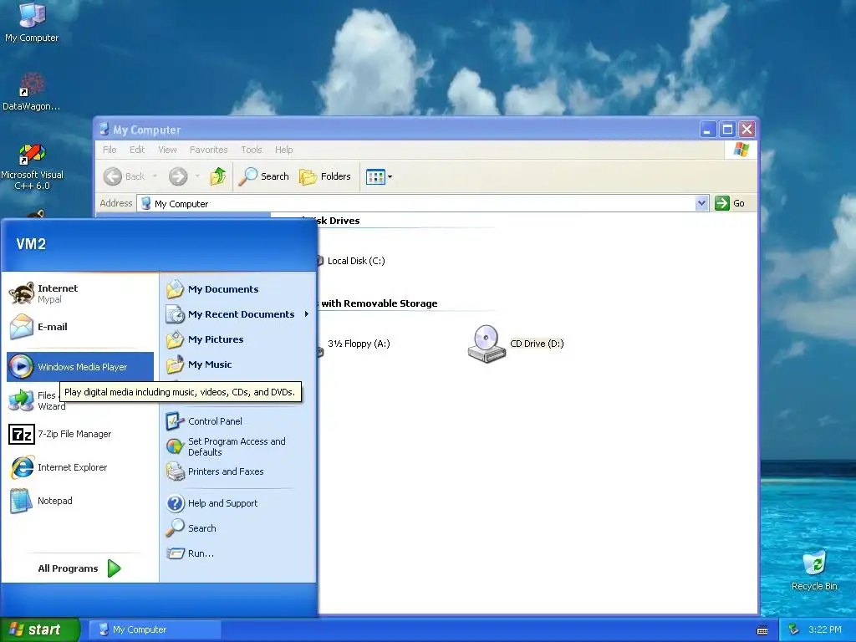Viewport: 856px width, 642px height.
Task: Launch Windows Media Player
Action: (x=80, y=367)
